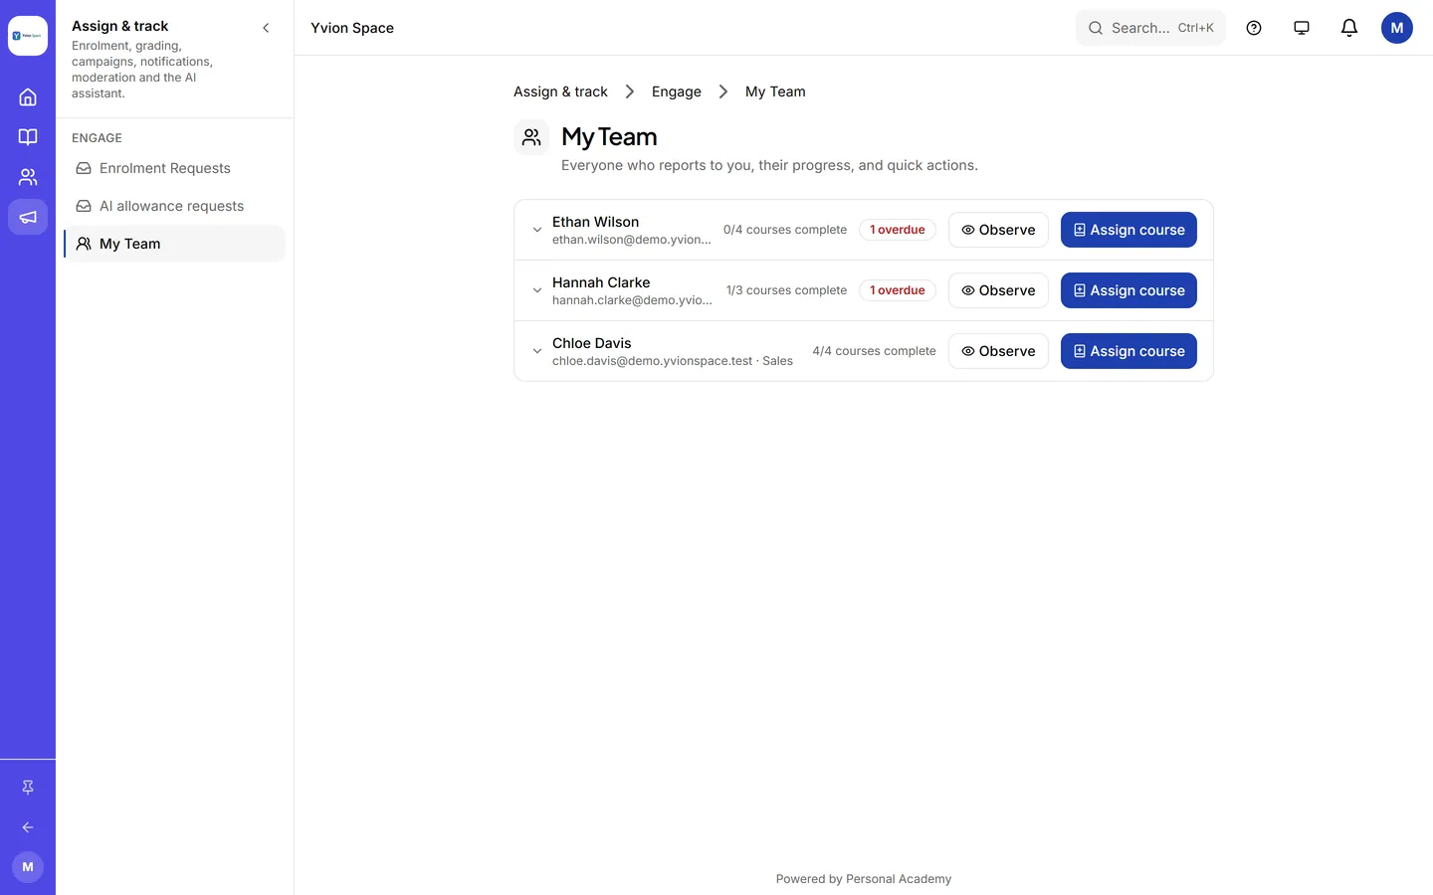1433x895 pixels.
Task: Open the top-right M profile avatar
Action: click(1397, 28)
